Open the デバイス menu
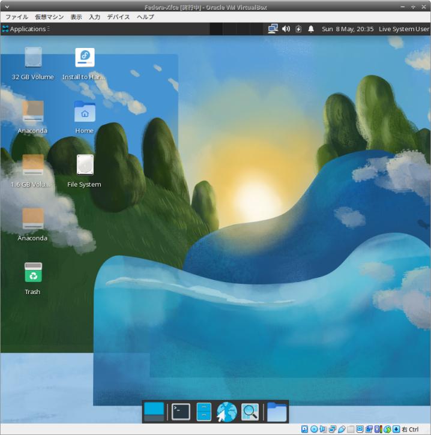This screenshot has height=435, width=431. coord(118,17)
